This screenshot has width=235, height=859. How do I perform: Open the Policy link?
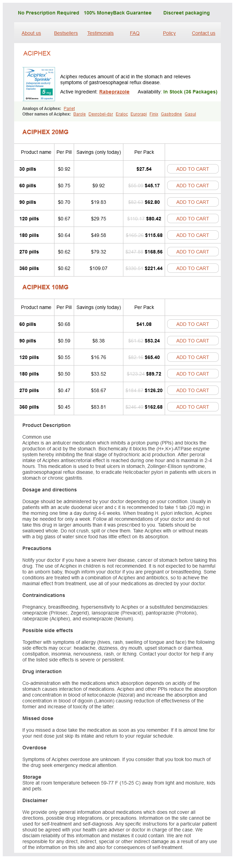pos(169,33)
